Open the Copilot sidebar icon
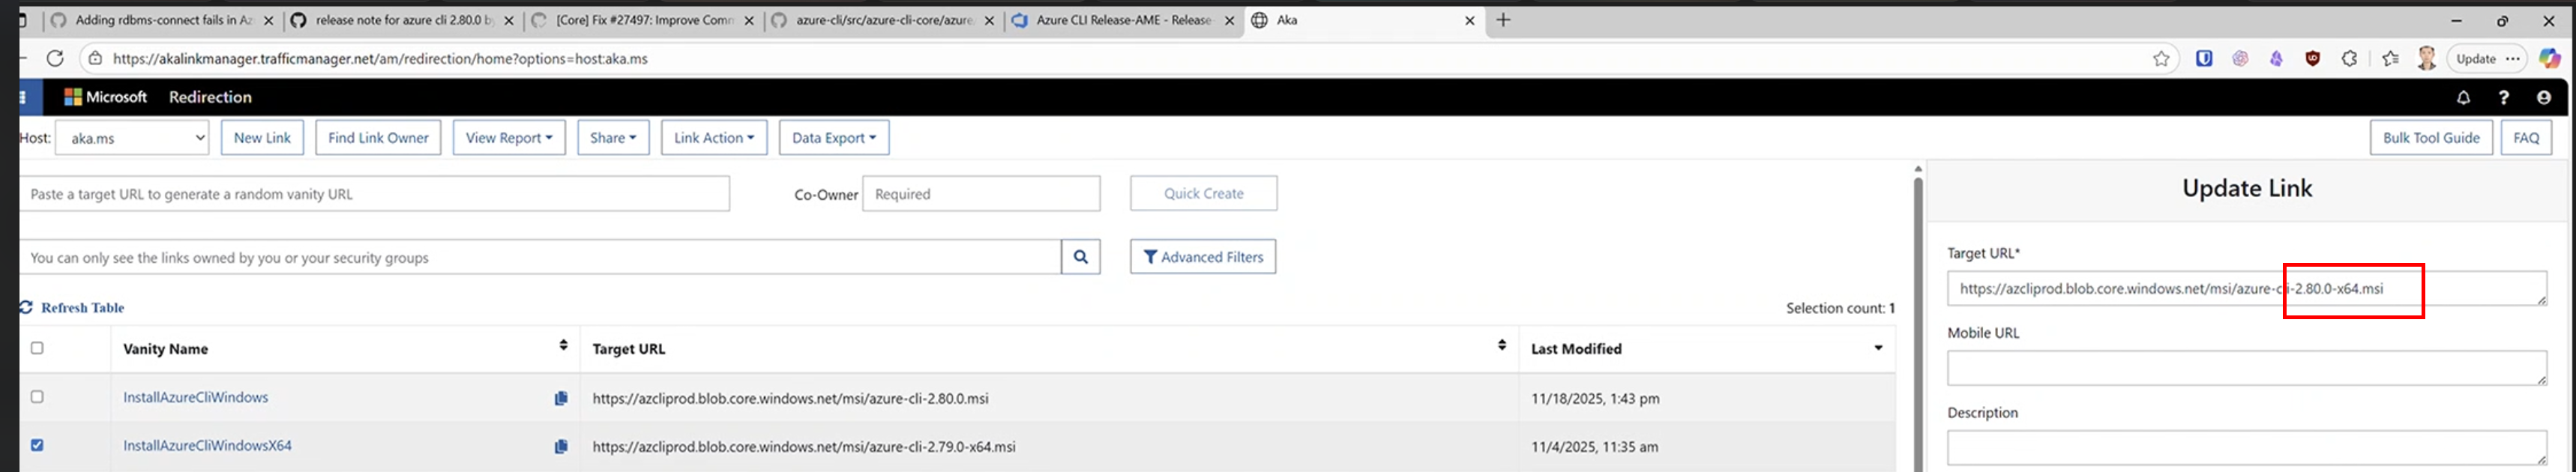 [2550, 59]
